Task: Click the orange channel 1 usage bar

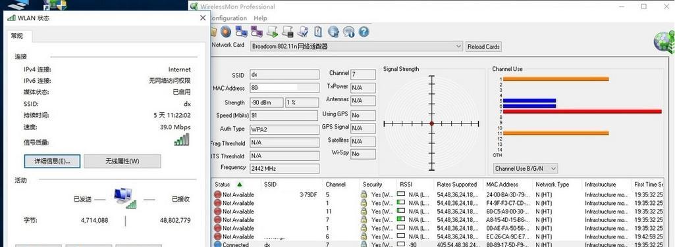Action: tap(556, 79)
